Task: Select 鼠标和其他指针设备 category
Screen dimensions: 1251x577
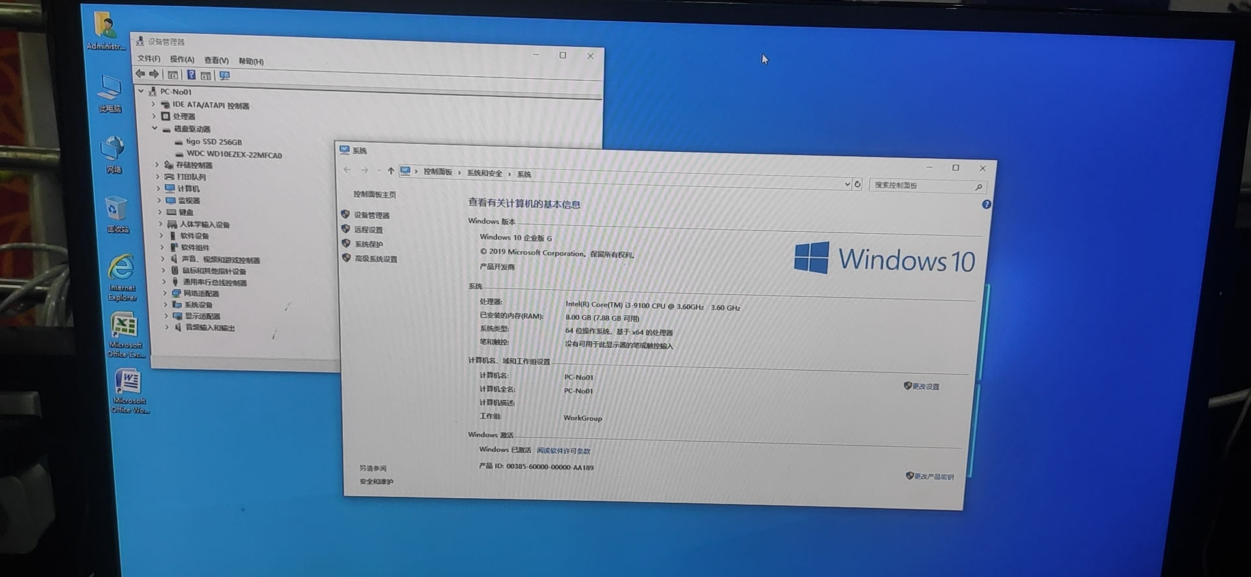Action: click(x=214, y=271)
